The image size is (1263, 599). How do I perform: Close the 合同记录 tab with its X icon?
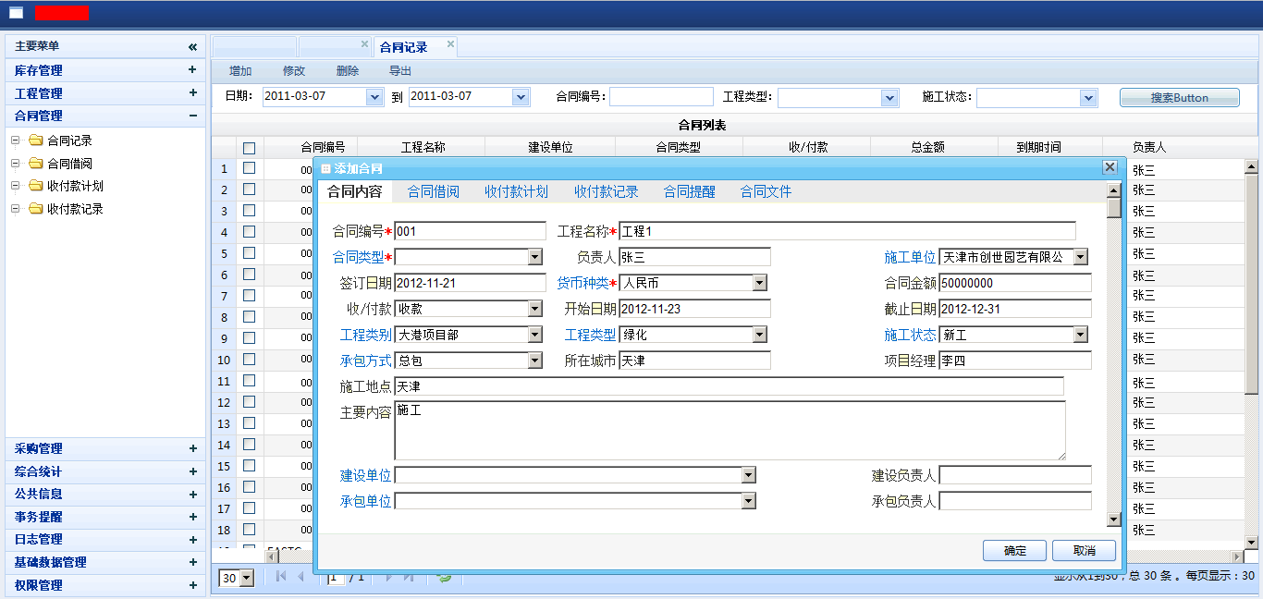click(x=450, y=43)
